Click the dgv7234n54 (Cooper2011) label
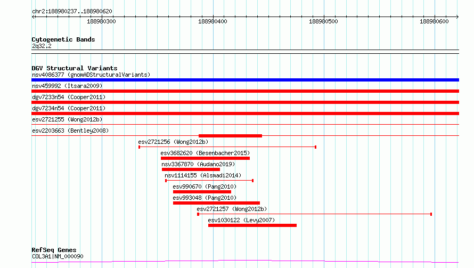474x268 pixels. pos(69,108)
